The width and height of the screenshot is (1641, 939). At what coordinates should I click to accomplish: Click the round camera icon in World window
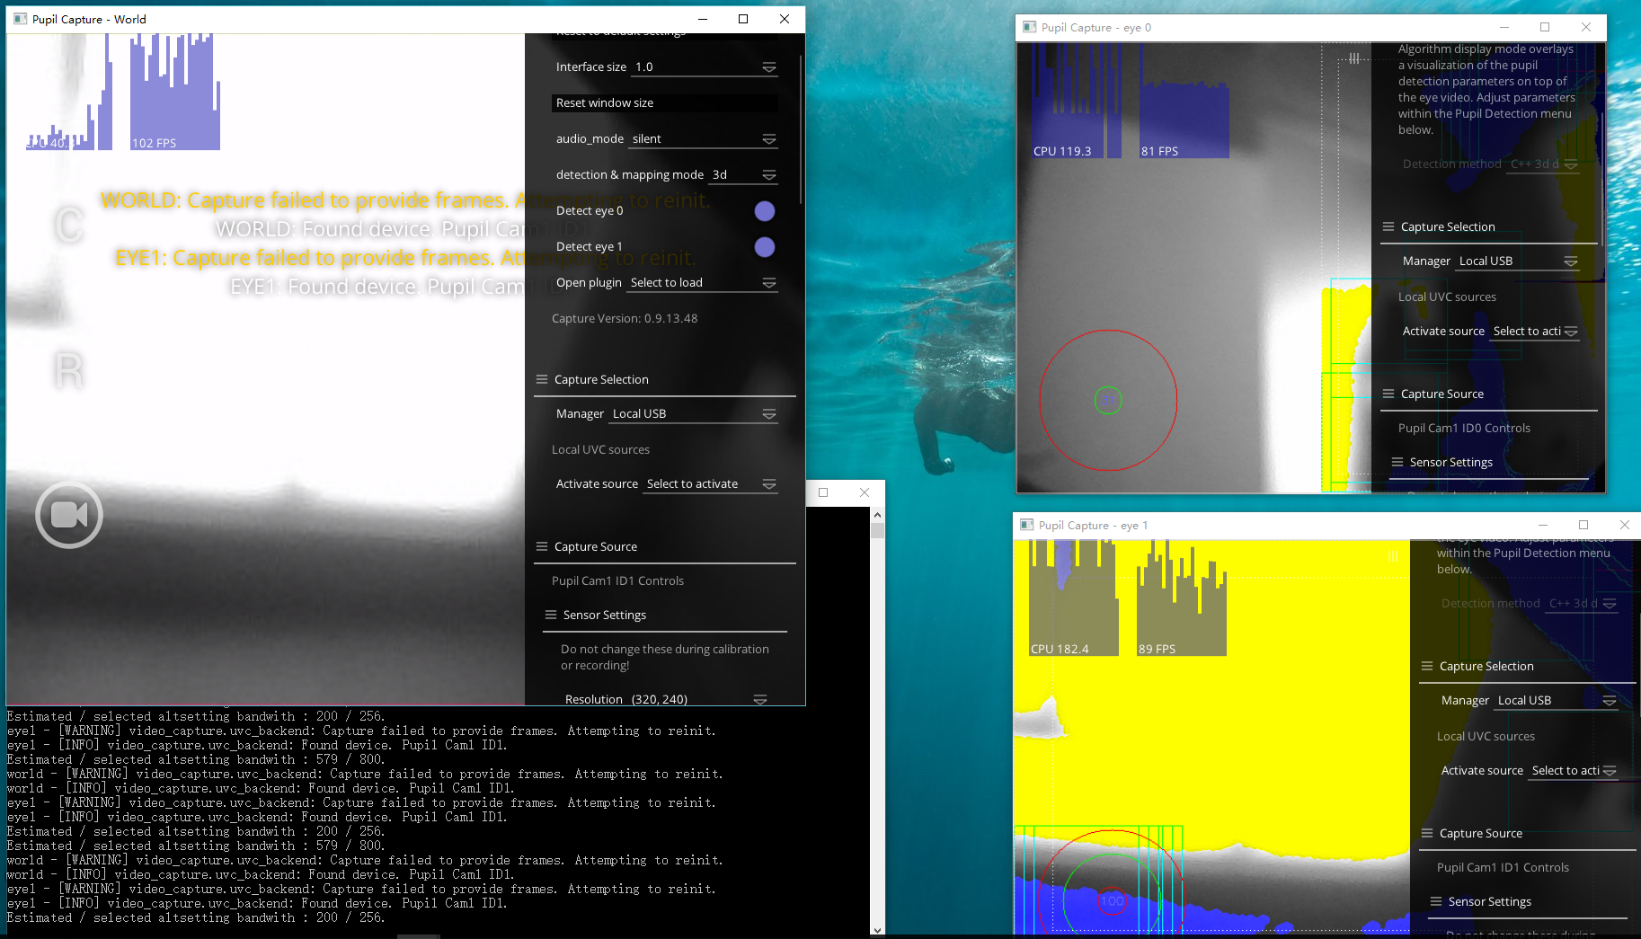pyautogui.click(x=69, y=515)
